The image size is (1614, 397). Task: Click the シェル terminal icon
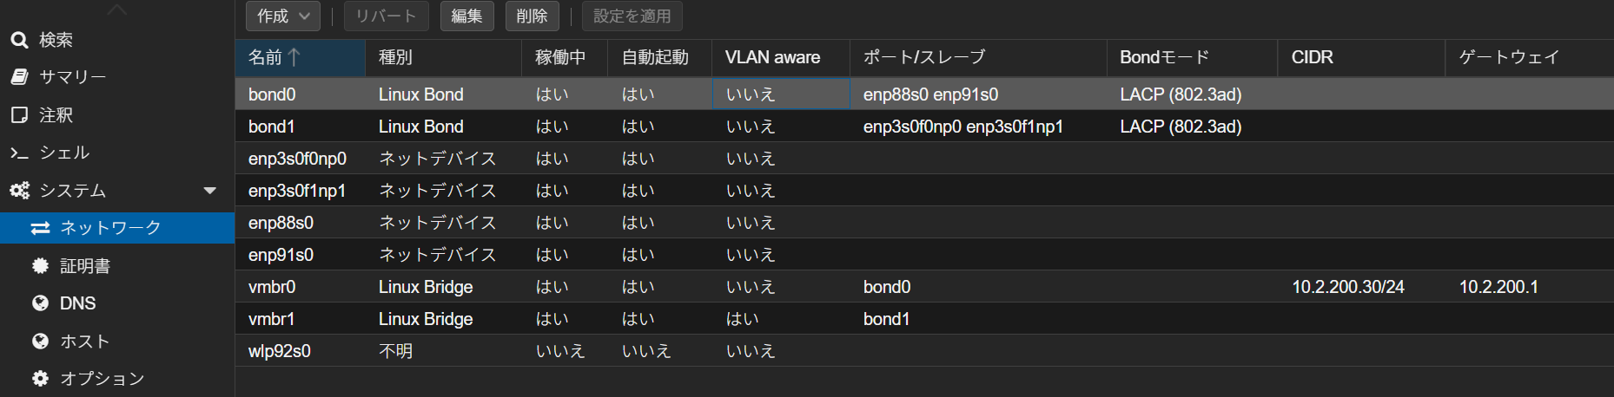[x=19, y=153]
